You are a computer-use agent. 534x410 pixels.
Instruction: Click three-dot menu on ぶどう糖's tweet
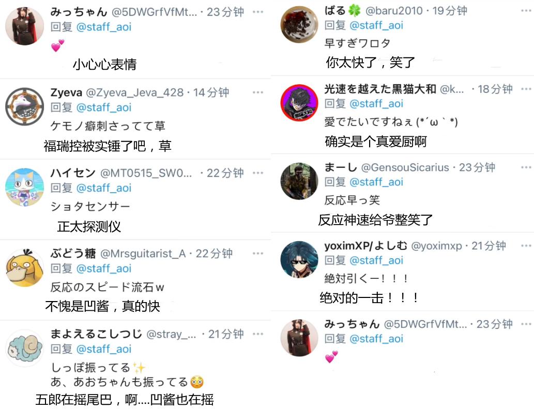point(258,253)
